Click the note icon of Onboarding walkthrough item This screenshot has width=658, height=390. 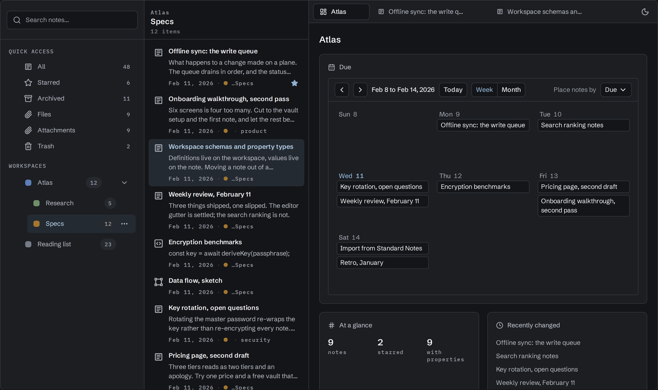click(158, 100)
